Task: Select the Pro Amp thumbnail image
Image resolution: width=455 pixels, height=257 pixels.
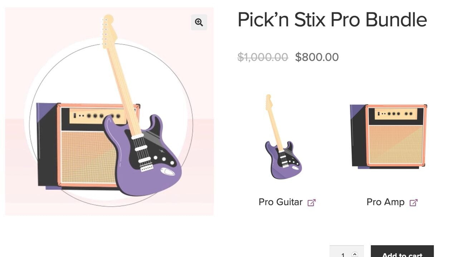Action: (388, 136)
